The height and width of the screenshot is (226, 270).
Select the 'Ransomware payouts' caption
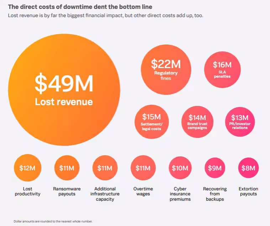pyautogui.click(x=67, y=191)
